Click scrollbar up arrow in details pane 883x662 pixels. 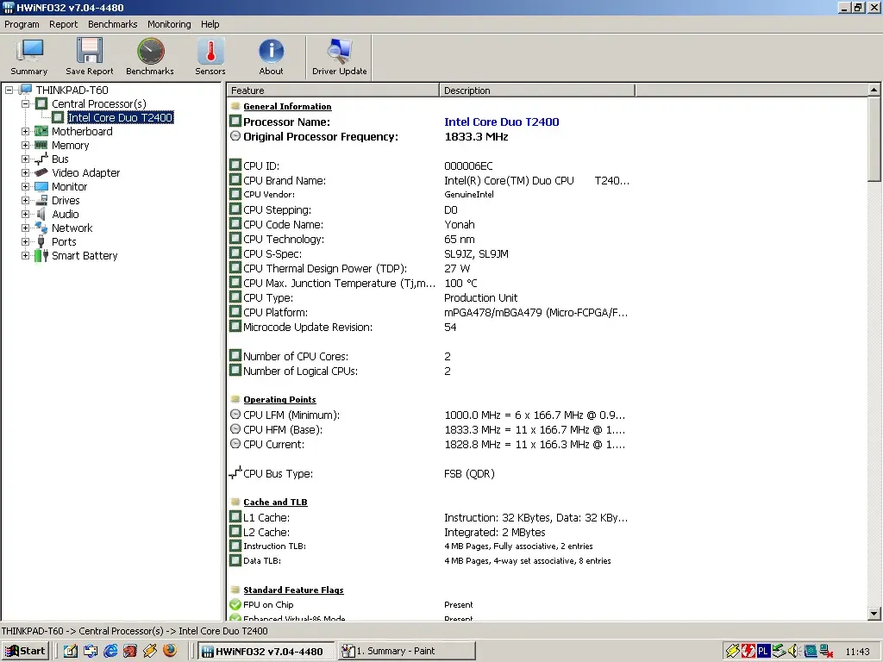click(874, 90)
